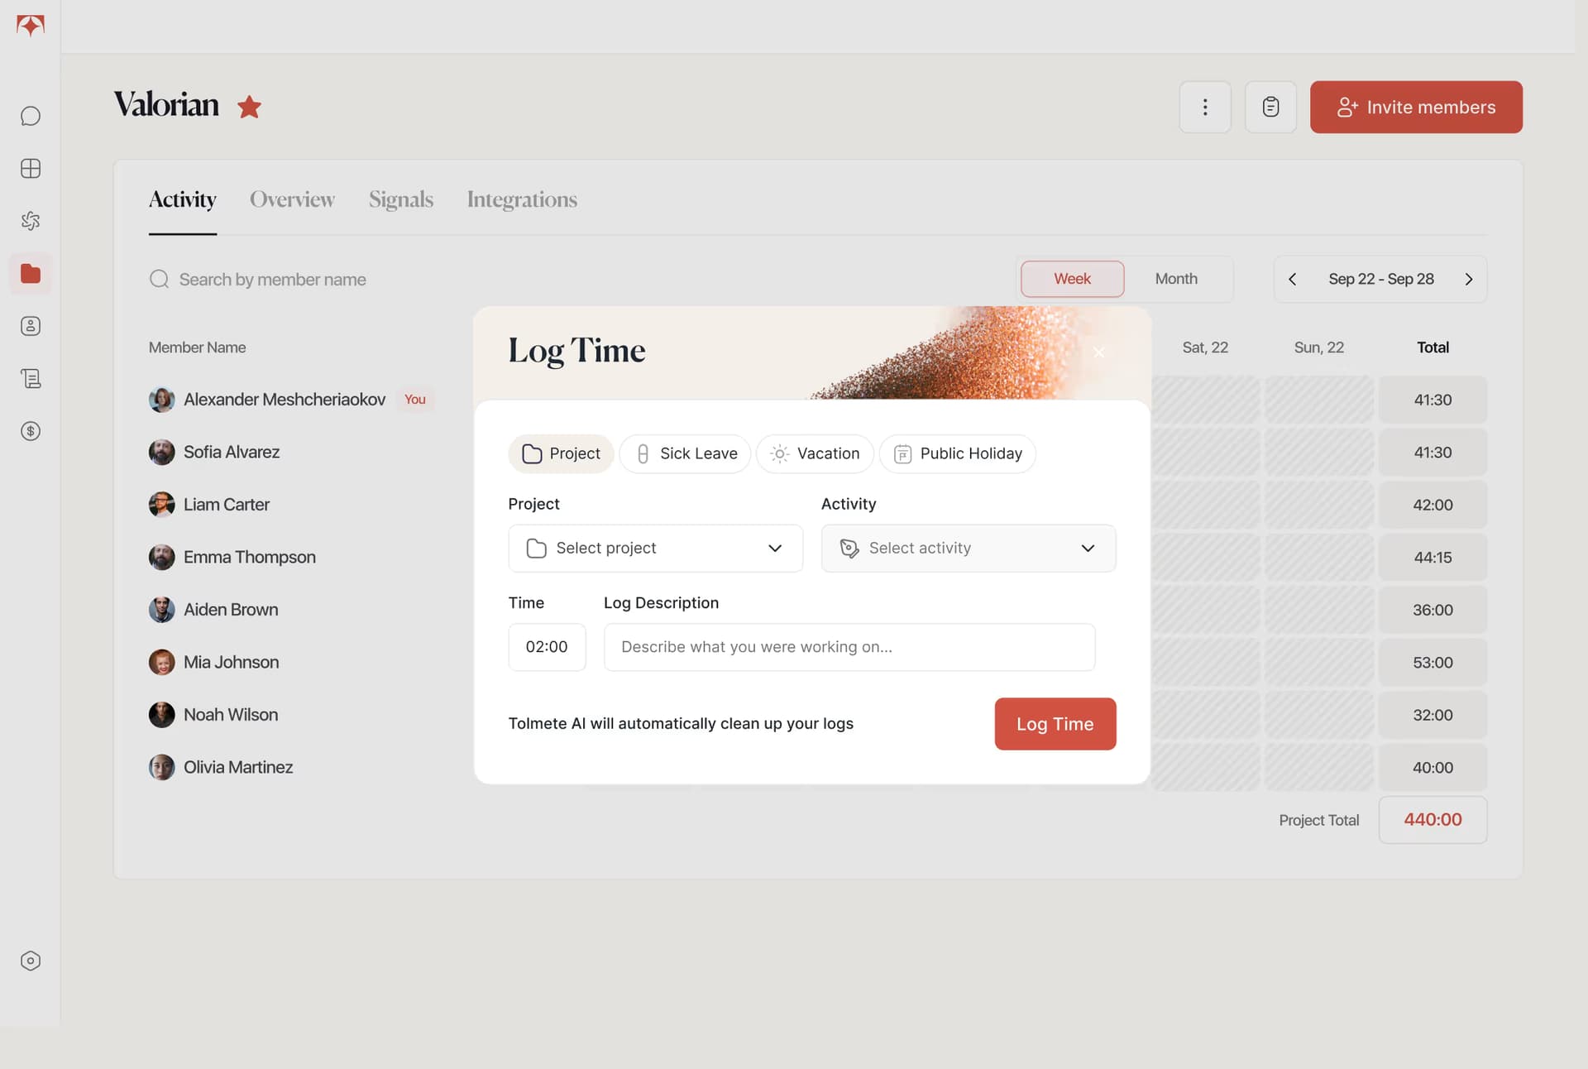Open the Select project dropdown
Screen dimensions: 1588x1069
(655, 548)
